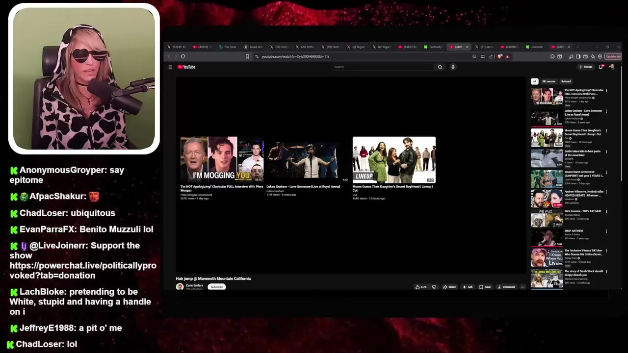Click the Zane Enders channel name
Screen dimensions: 628x353
pos(194,285)
